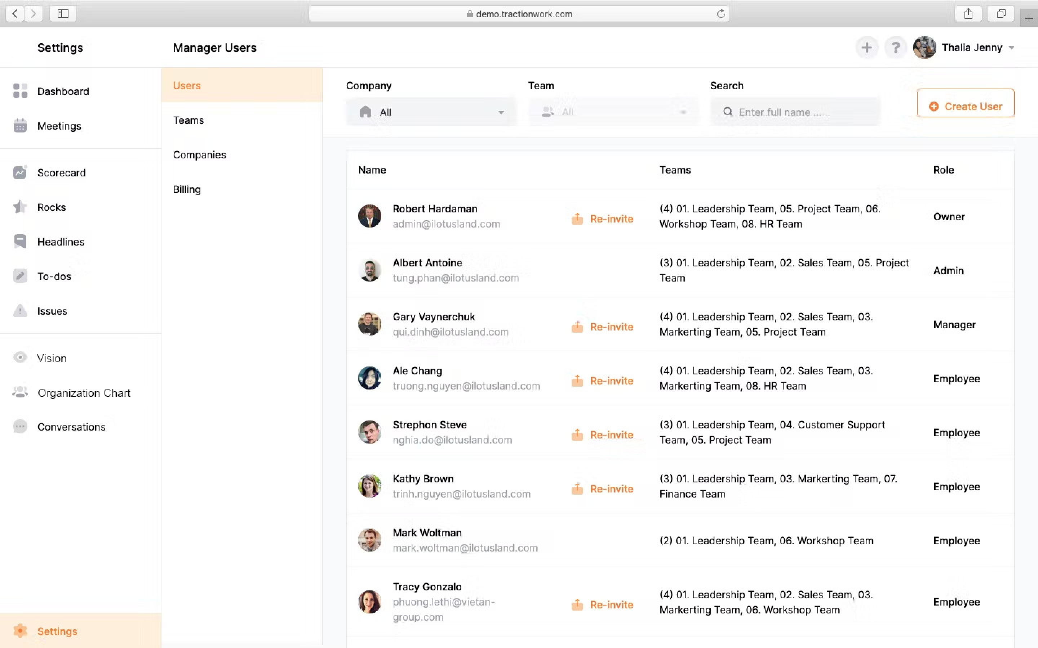Image resolution: width=1038 pixels, height=648 pixels.
Task: Click the Safari share icon
Action: [968, 14]
